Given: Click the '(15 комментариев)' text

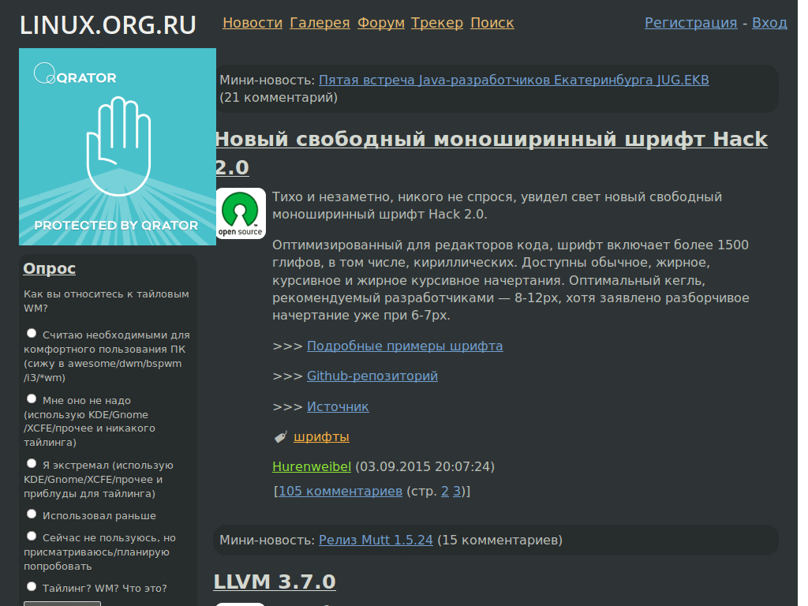Looking at the screenshot, I should [x=499, y=540].
